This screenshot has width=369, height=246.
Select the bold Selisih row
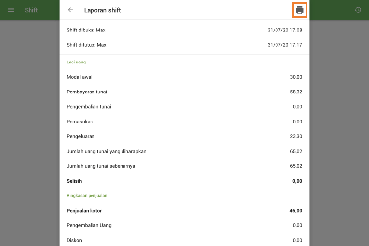184,181
